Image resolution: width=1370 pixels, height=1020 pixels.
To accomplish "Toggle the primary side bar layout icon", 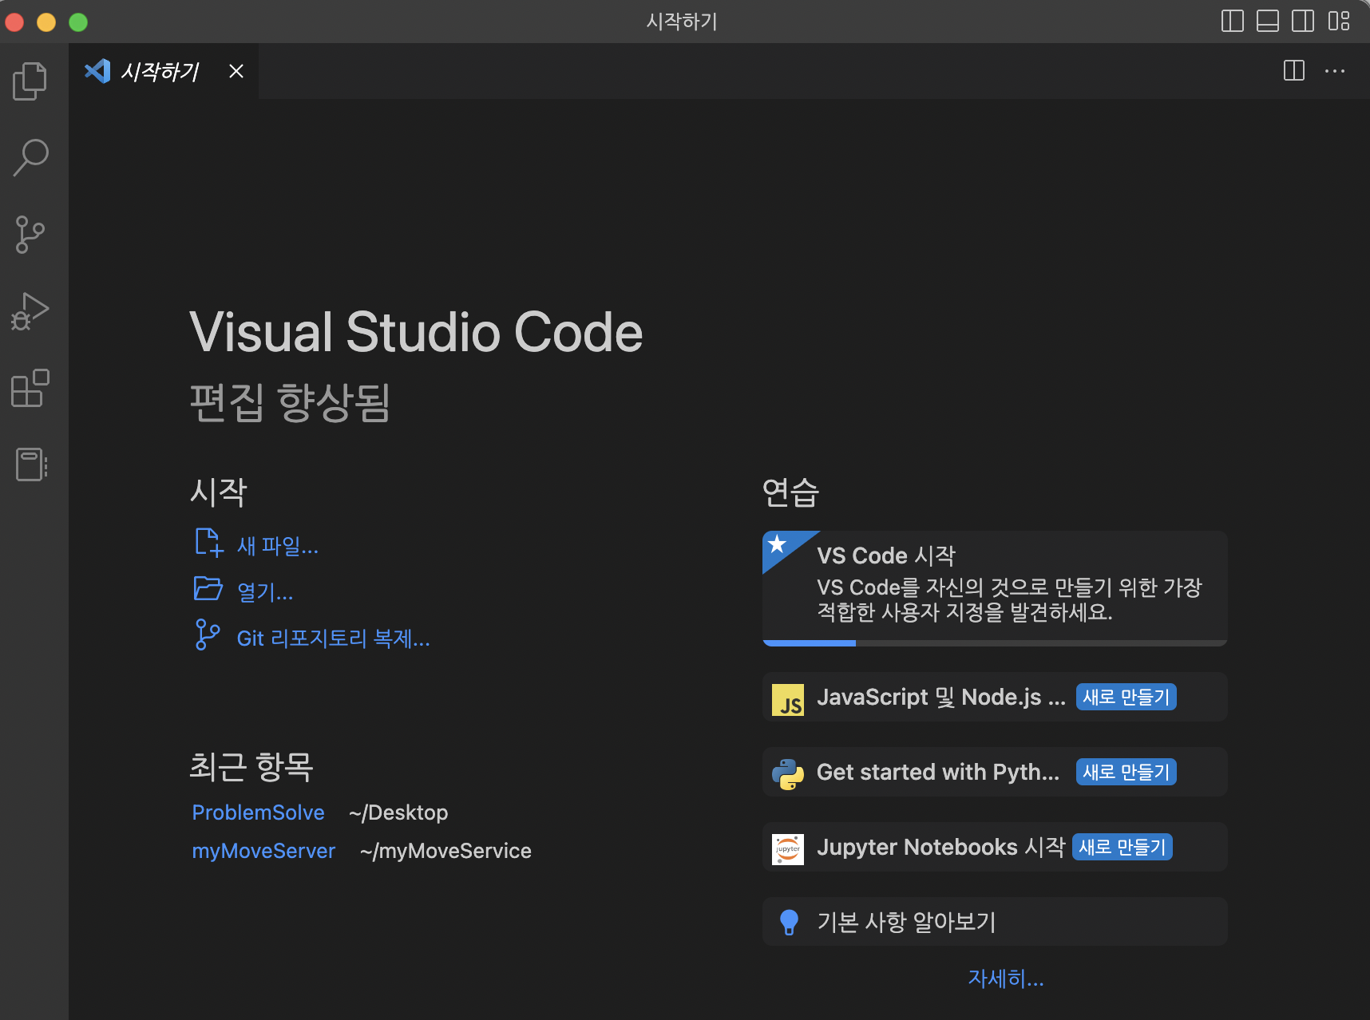I will (x=1233, y=22).
